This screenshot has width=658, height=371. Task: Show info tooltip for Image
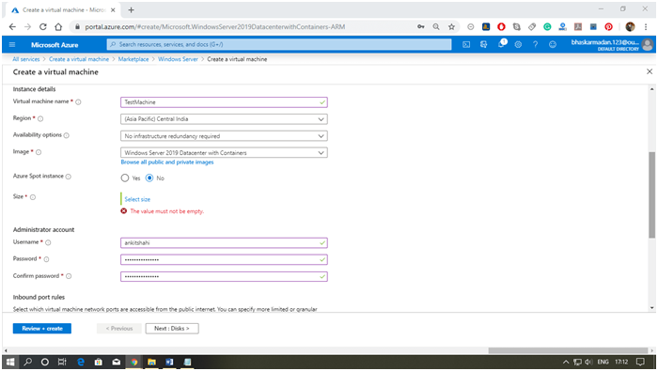(39, 152)
